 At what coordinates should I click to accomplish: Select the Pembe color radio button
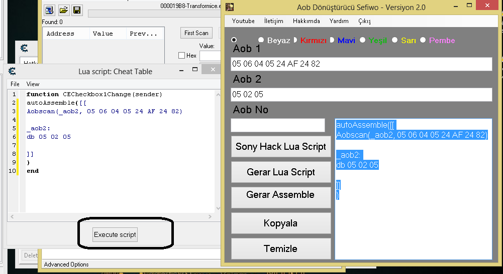point(423,40)
